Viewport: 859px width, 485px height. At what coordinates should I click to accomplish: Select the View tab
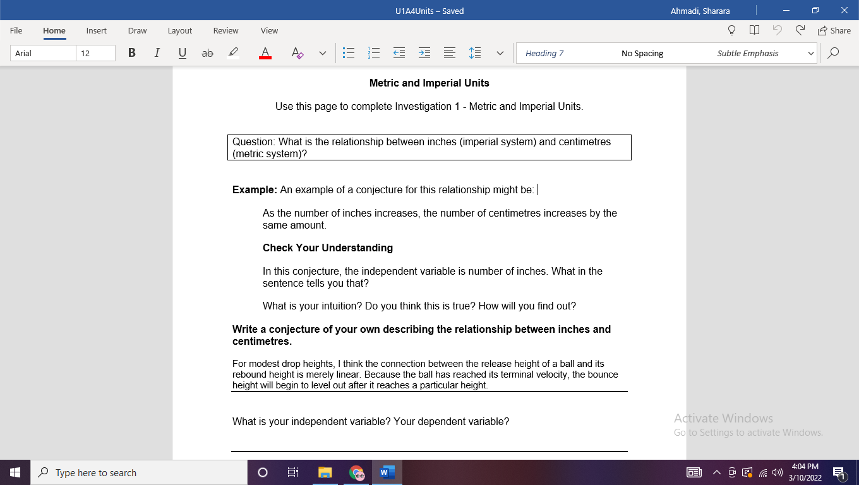tap(269, 30)
